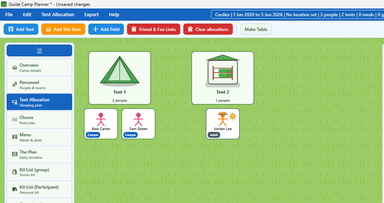Click the bunk bed cabin image
Screen dimensions: 384x203
coord(223,71)
